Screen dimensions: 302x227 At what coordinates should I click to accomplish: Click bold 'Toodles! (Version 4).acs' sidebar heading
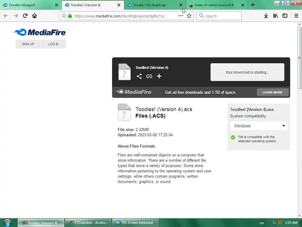pyautogui.click(x=252, y=109)
